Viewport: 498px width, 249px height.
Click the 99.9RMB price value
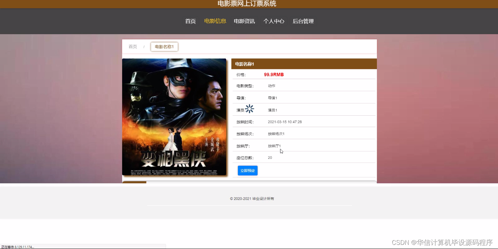point(274,75)
